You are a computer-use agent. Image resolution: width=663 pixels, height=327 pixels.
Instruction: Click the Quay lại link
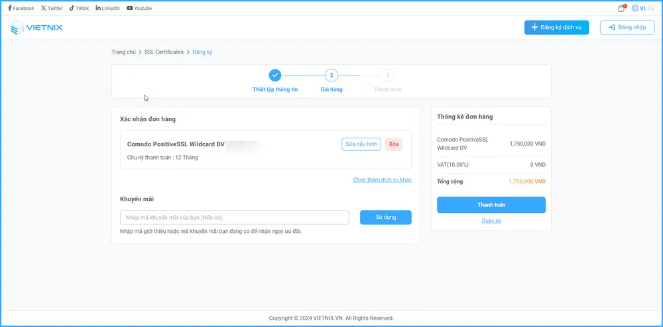(x=491, y=220)
